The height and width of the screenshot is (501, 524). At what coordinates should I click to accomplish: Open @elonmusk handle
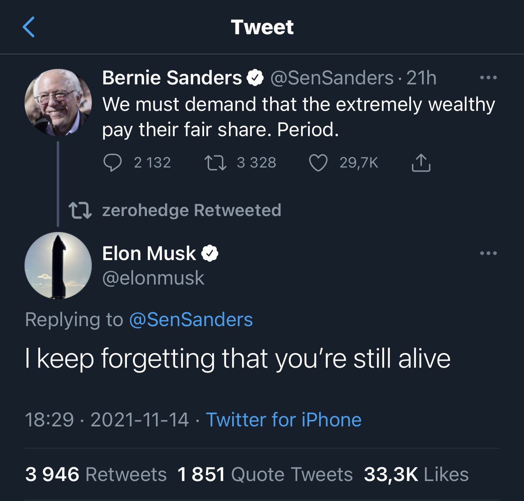153,278
